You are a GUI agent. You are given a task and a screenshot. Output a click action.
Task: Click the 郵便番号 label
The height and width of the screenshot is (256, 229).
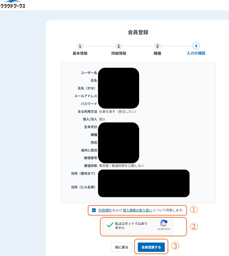coord(91,158)
